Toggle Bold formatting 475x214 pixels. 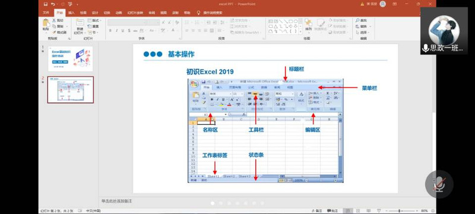coord(110,31)
